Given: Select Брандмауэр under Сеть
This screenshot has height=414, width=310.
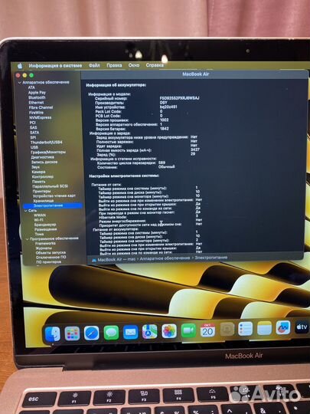Looking at the screenshot, I should click(45, 225).
